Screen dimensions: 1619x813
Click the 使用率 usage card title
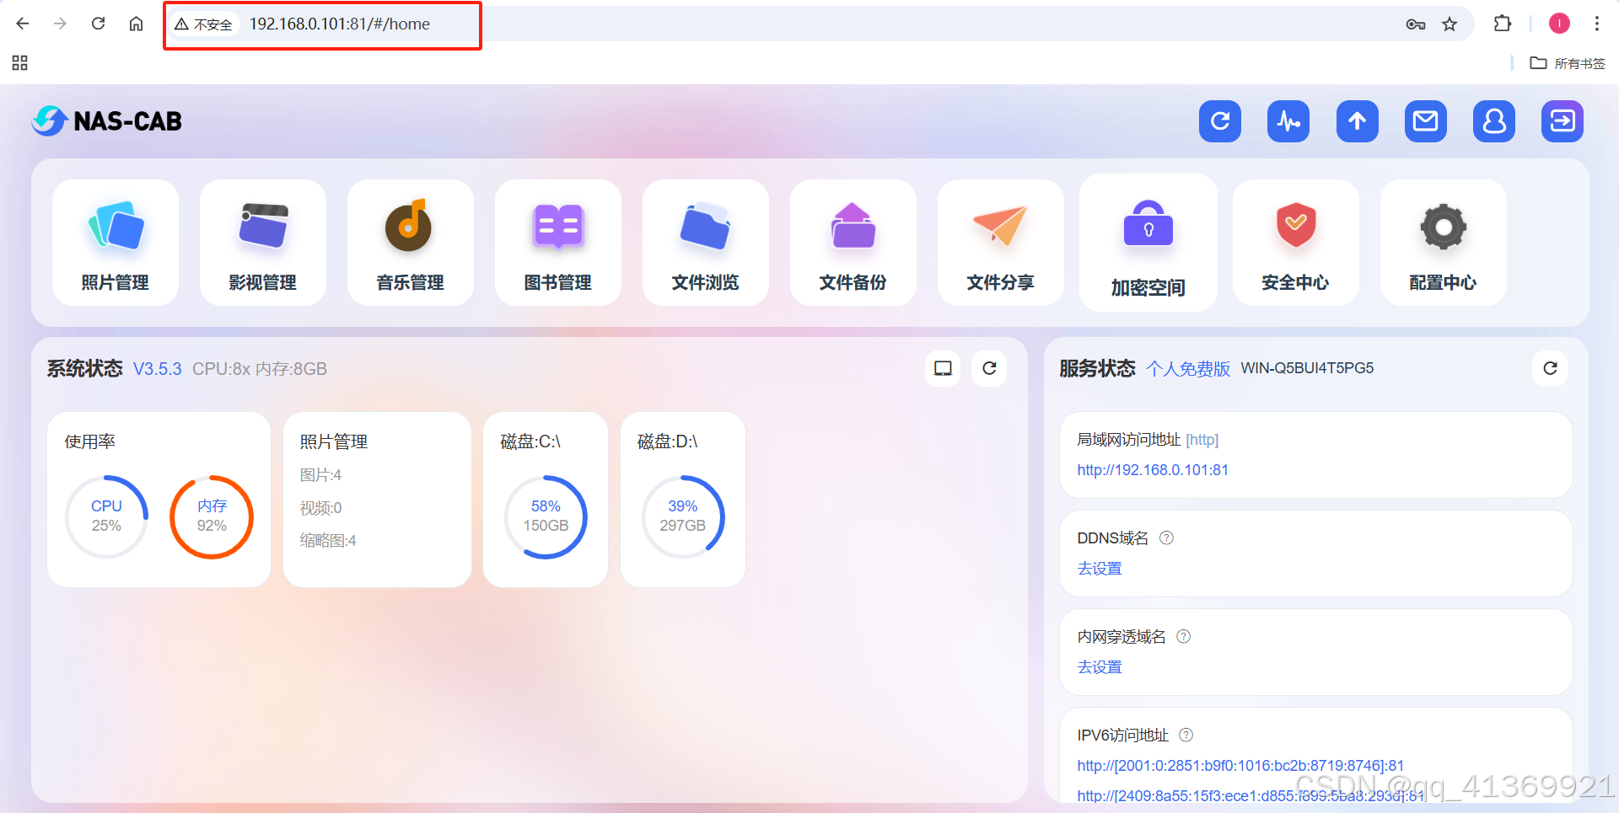(x=90, y=441)
